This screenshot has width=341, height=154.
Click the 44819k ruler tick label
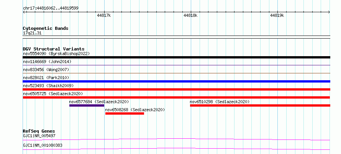[x=277, y=15]
